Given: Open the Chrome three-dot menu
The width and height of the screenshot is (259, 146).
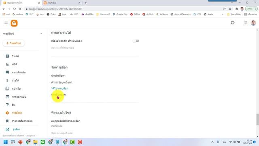Looking at the screenshot, I should tap(255, 9).
